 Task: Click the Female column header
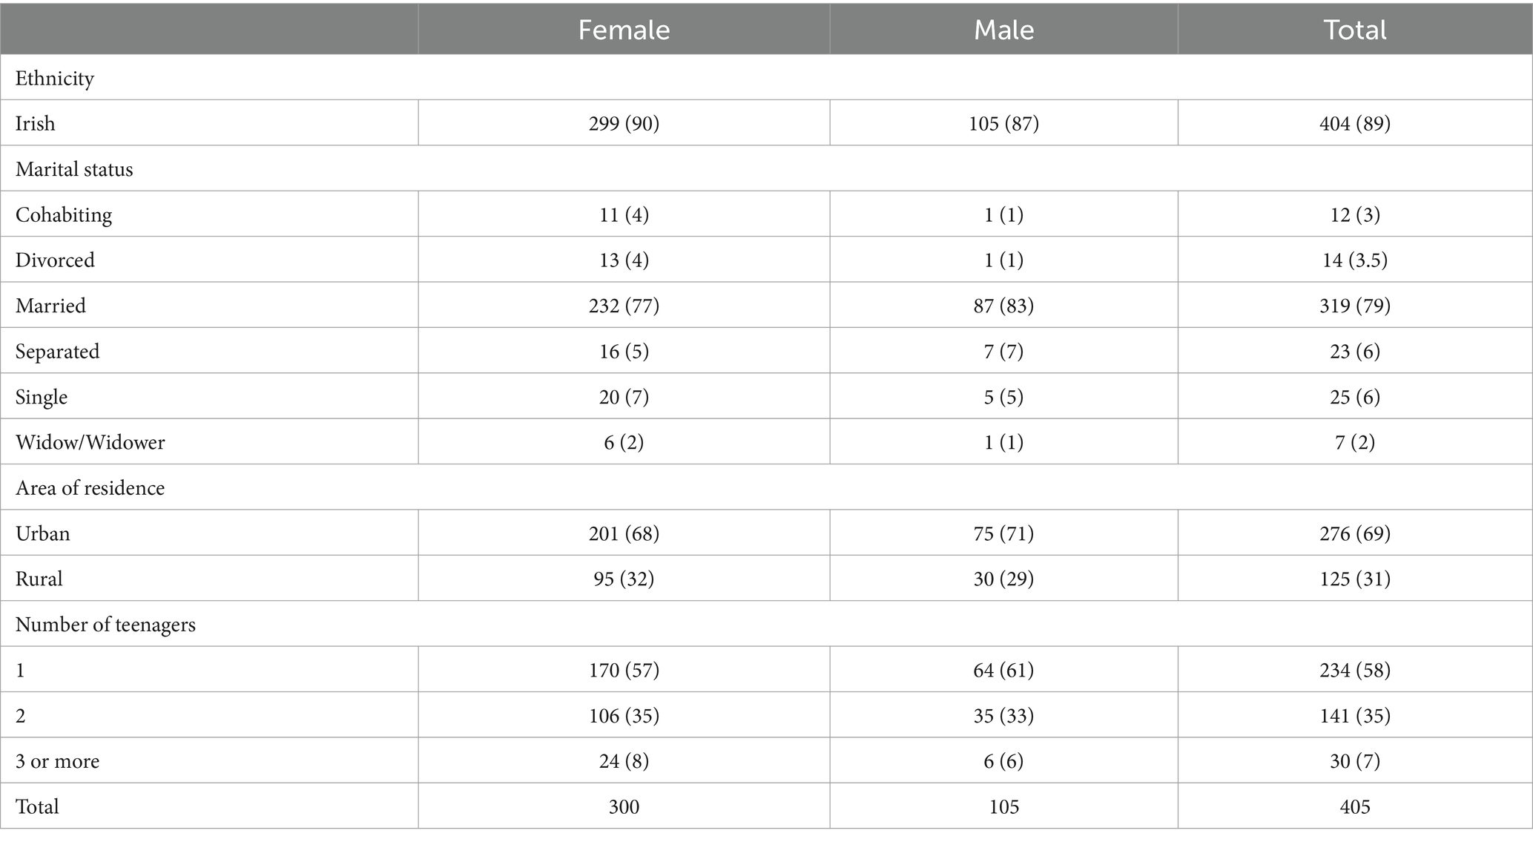click(624, 30)
